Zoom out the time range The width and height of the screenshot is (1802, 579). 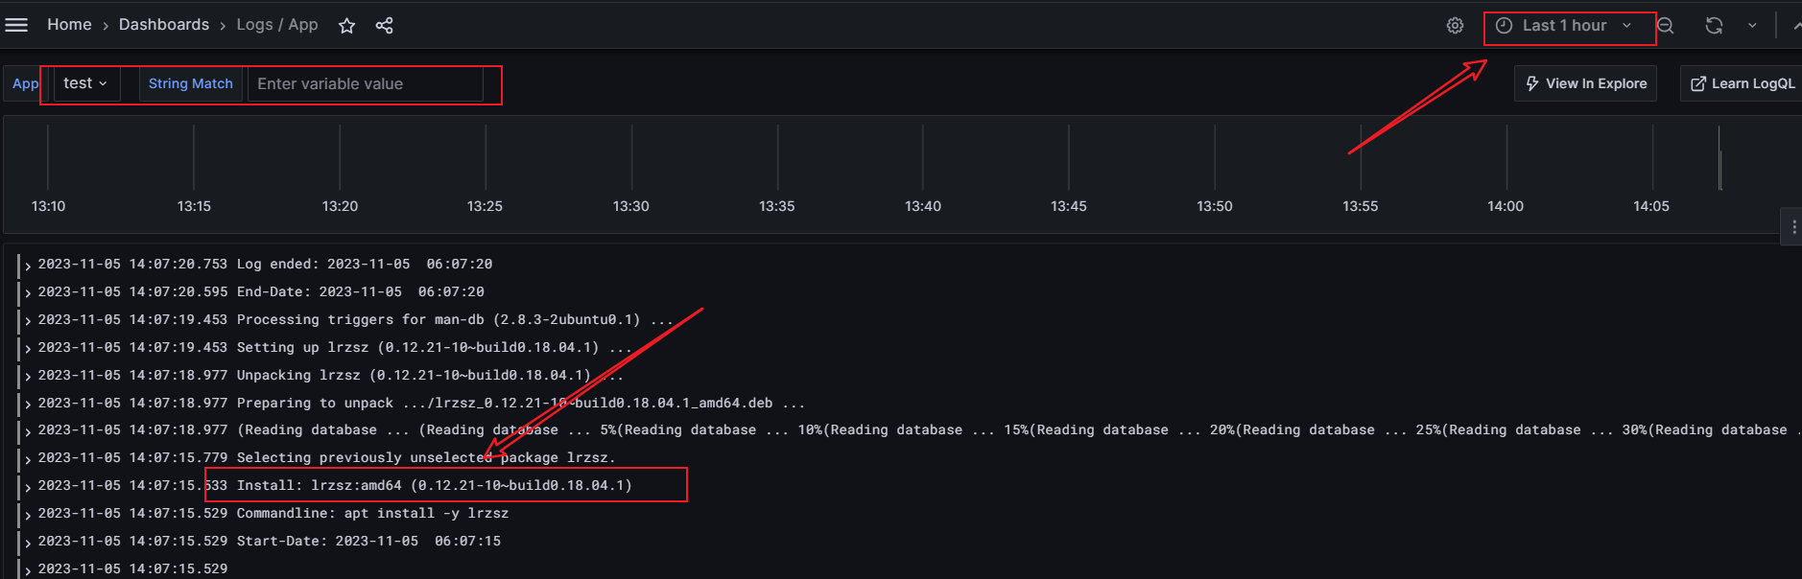click(1666, 26)
